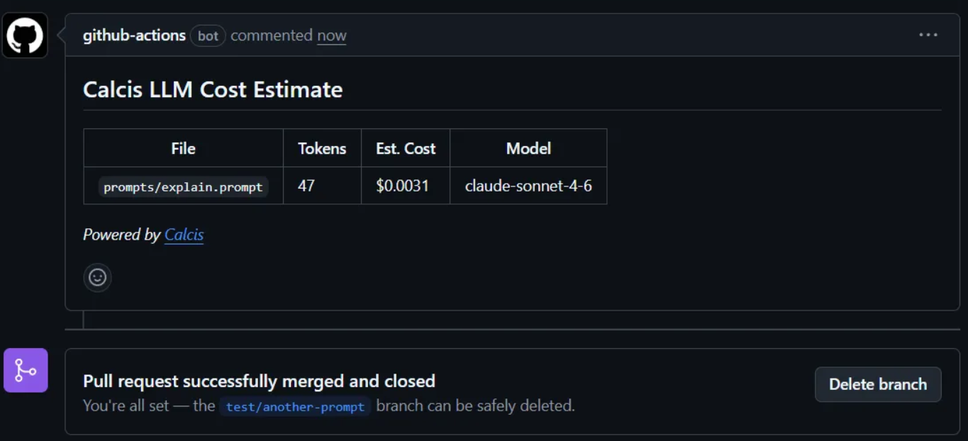Click the bot label badge

coord(208,35)
